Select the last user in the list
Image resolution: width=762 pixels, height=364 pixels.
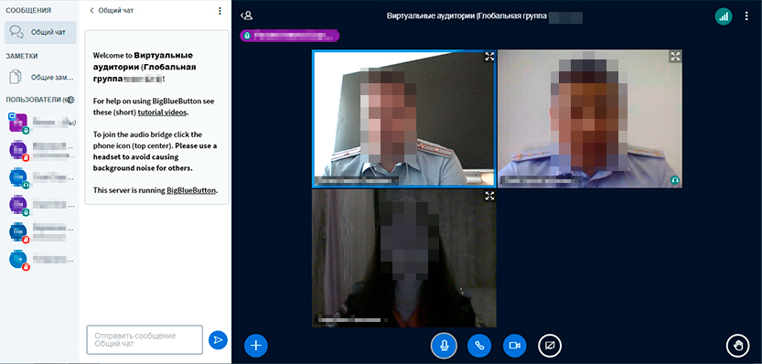[x=42, y=260]
